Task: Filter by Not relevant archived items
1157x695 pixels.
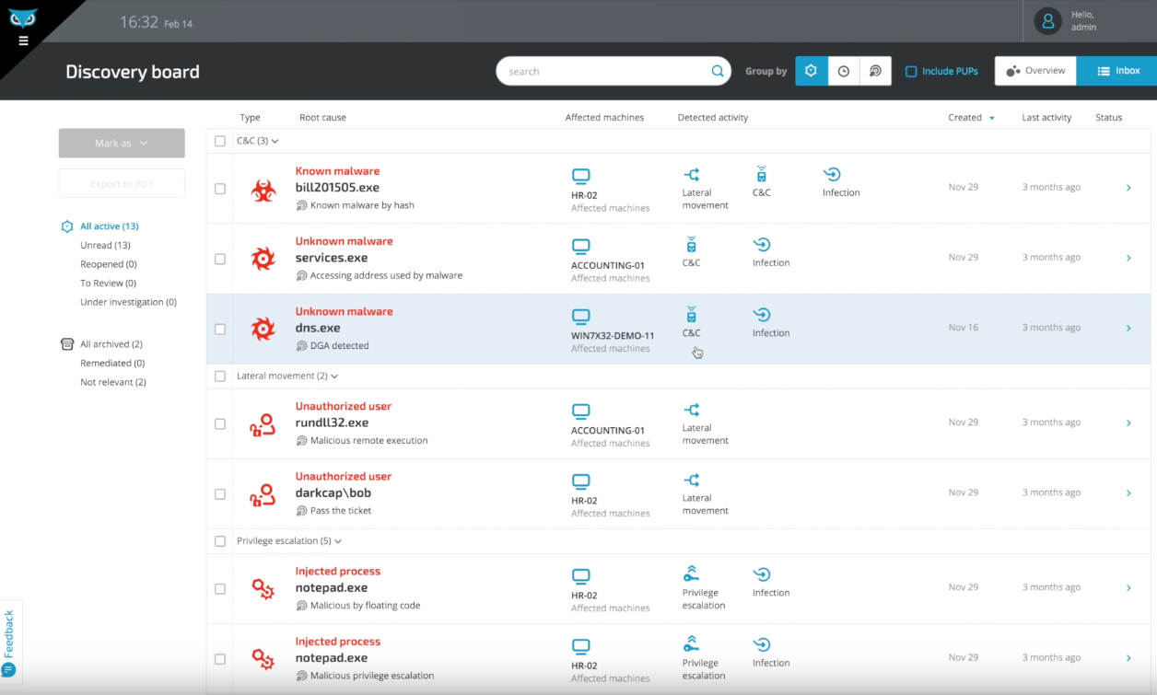Action: coord(112,382)
